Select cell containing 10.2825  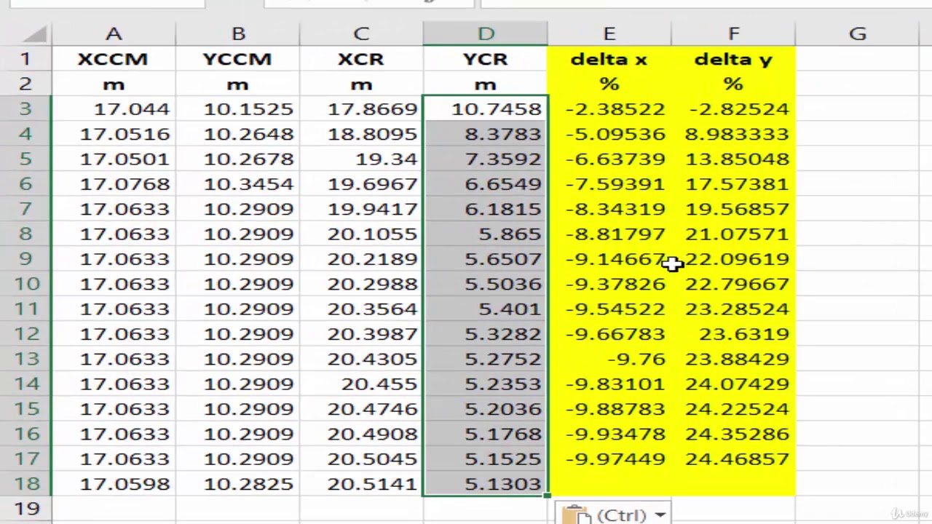click(x=238, y=484)
